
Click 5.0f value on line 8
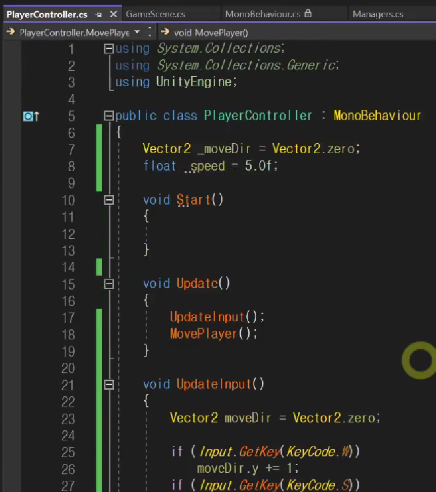tap(258, 166)
